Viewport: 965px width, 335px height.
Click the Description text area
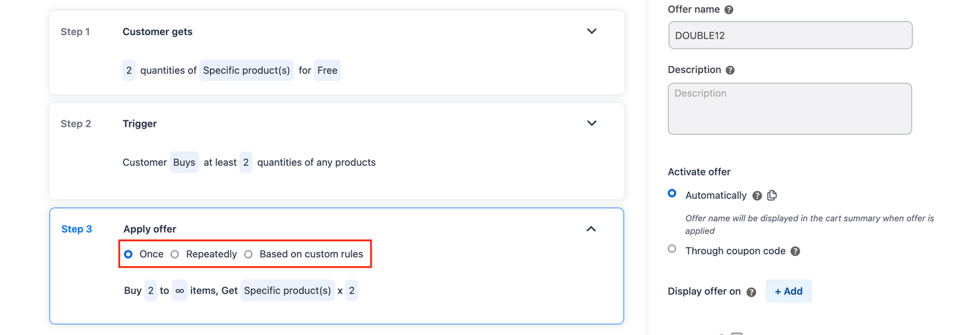790,109
